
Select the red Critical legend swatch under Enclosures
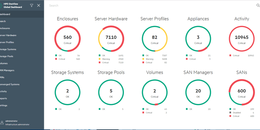[x=56, y=59]
